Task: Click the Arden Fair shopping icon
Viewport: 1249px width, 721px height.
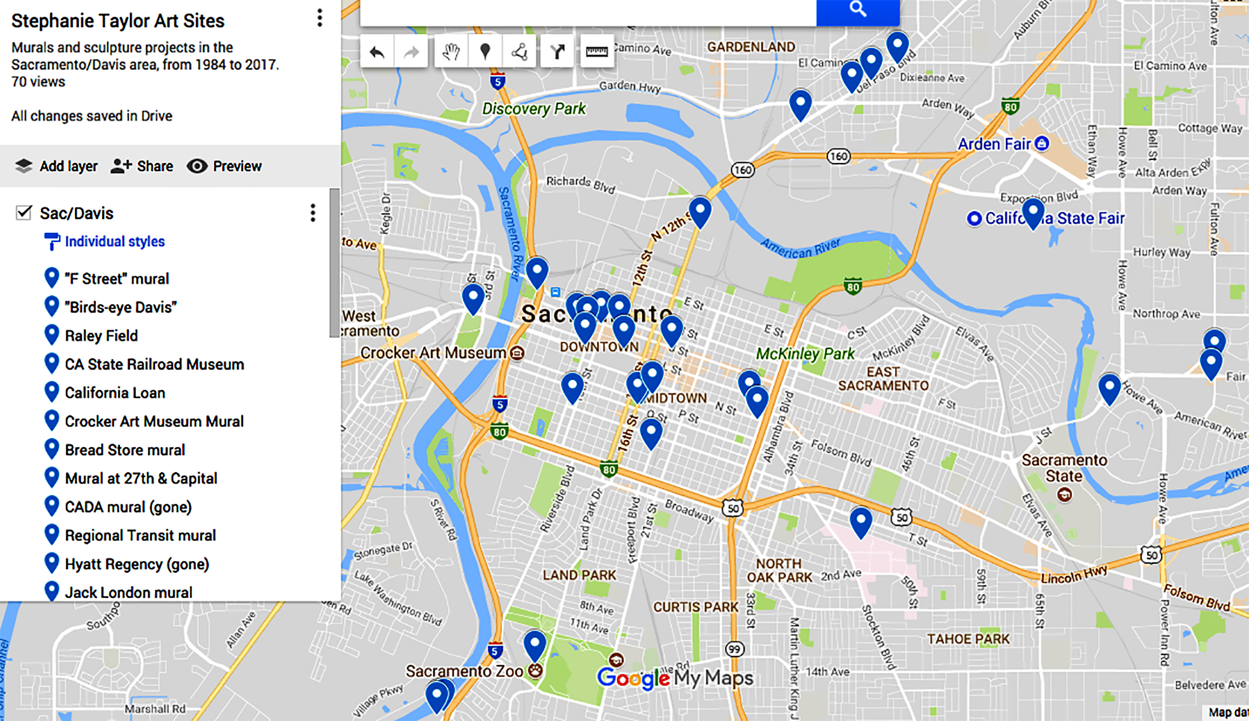Action: tap(1042, 143)
